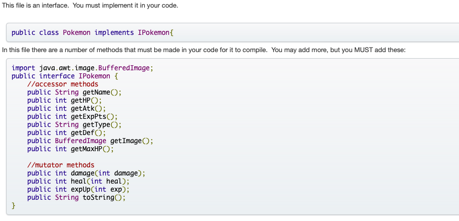Click the getImage() method line
This screenshot has height=221, width=459.
(x=90, y=141)
